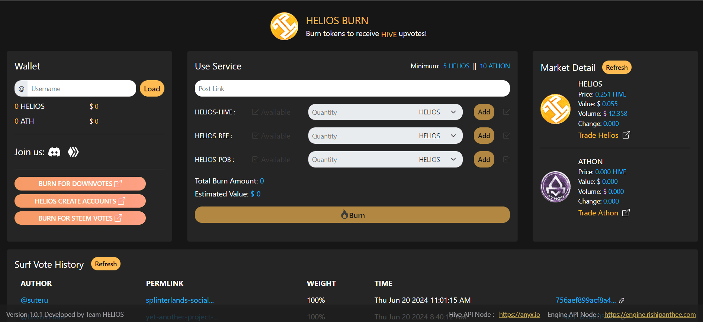
Task: Click the 0 HELIOS wallet balance
Action: pyautogui.click(x=29, y=106)
